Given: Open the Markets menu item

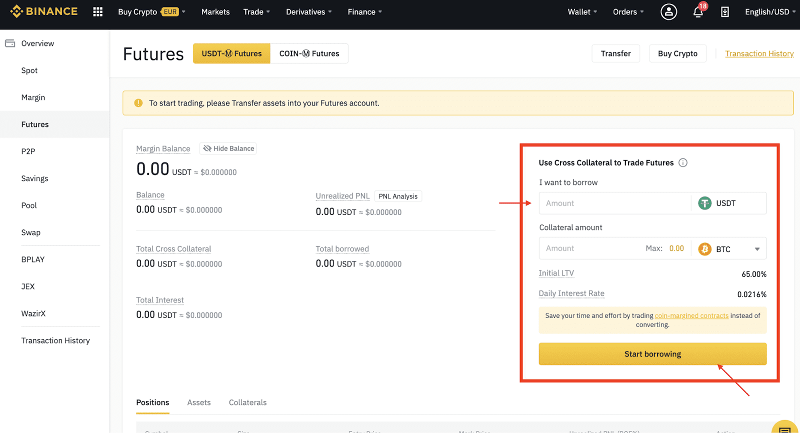Looking at the screenshot, I should [215, 11].
